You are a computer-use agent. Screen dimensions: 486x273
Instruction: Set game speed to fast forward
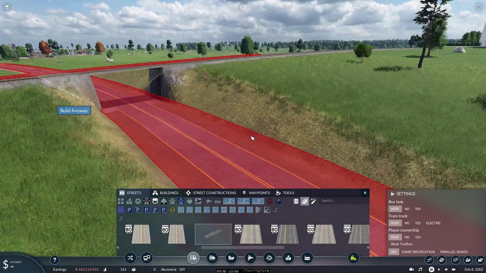tap(446, 270)
